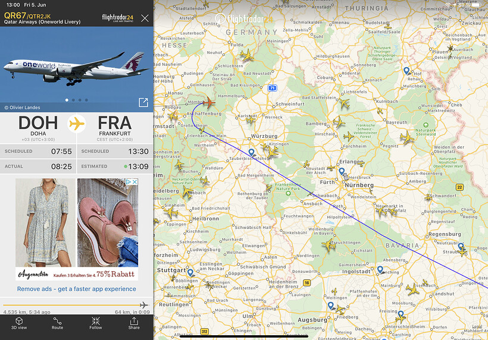Image resolution: width=488 pixels, height=340 pixels.
Task: Close the AdChoices ad X button
Action: tap(134, 182)
